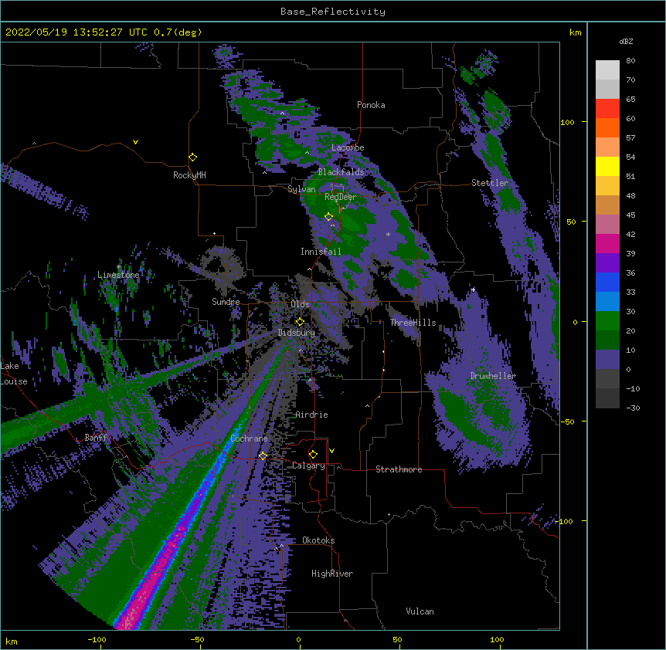Click the Drumheller label
The image size is (666, 650).
pos(493,376)
